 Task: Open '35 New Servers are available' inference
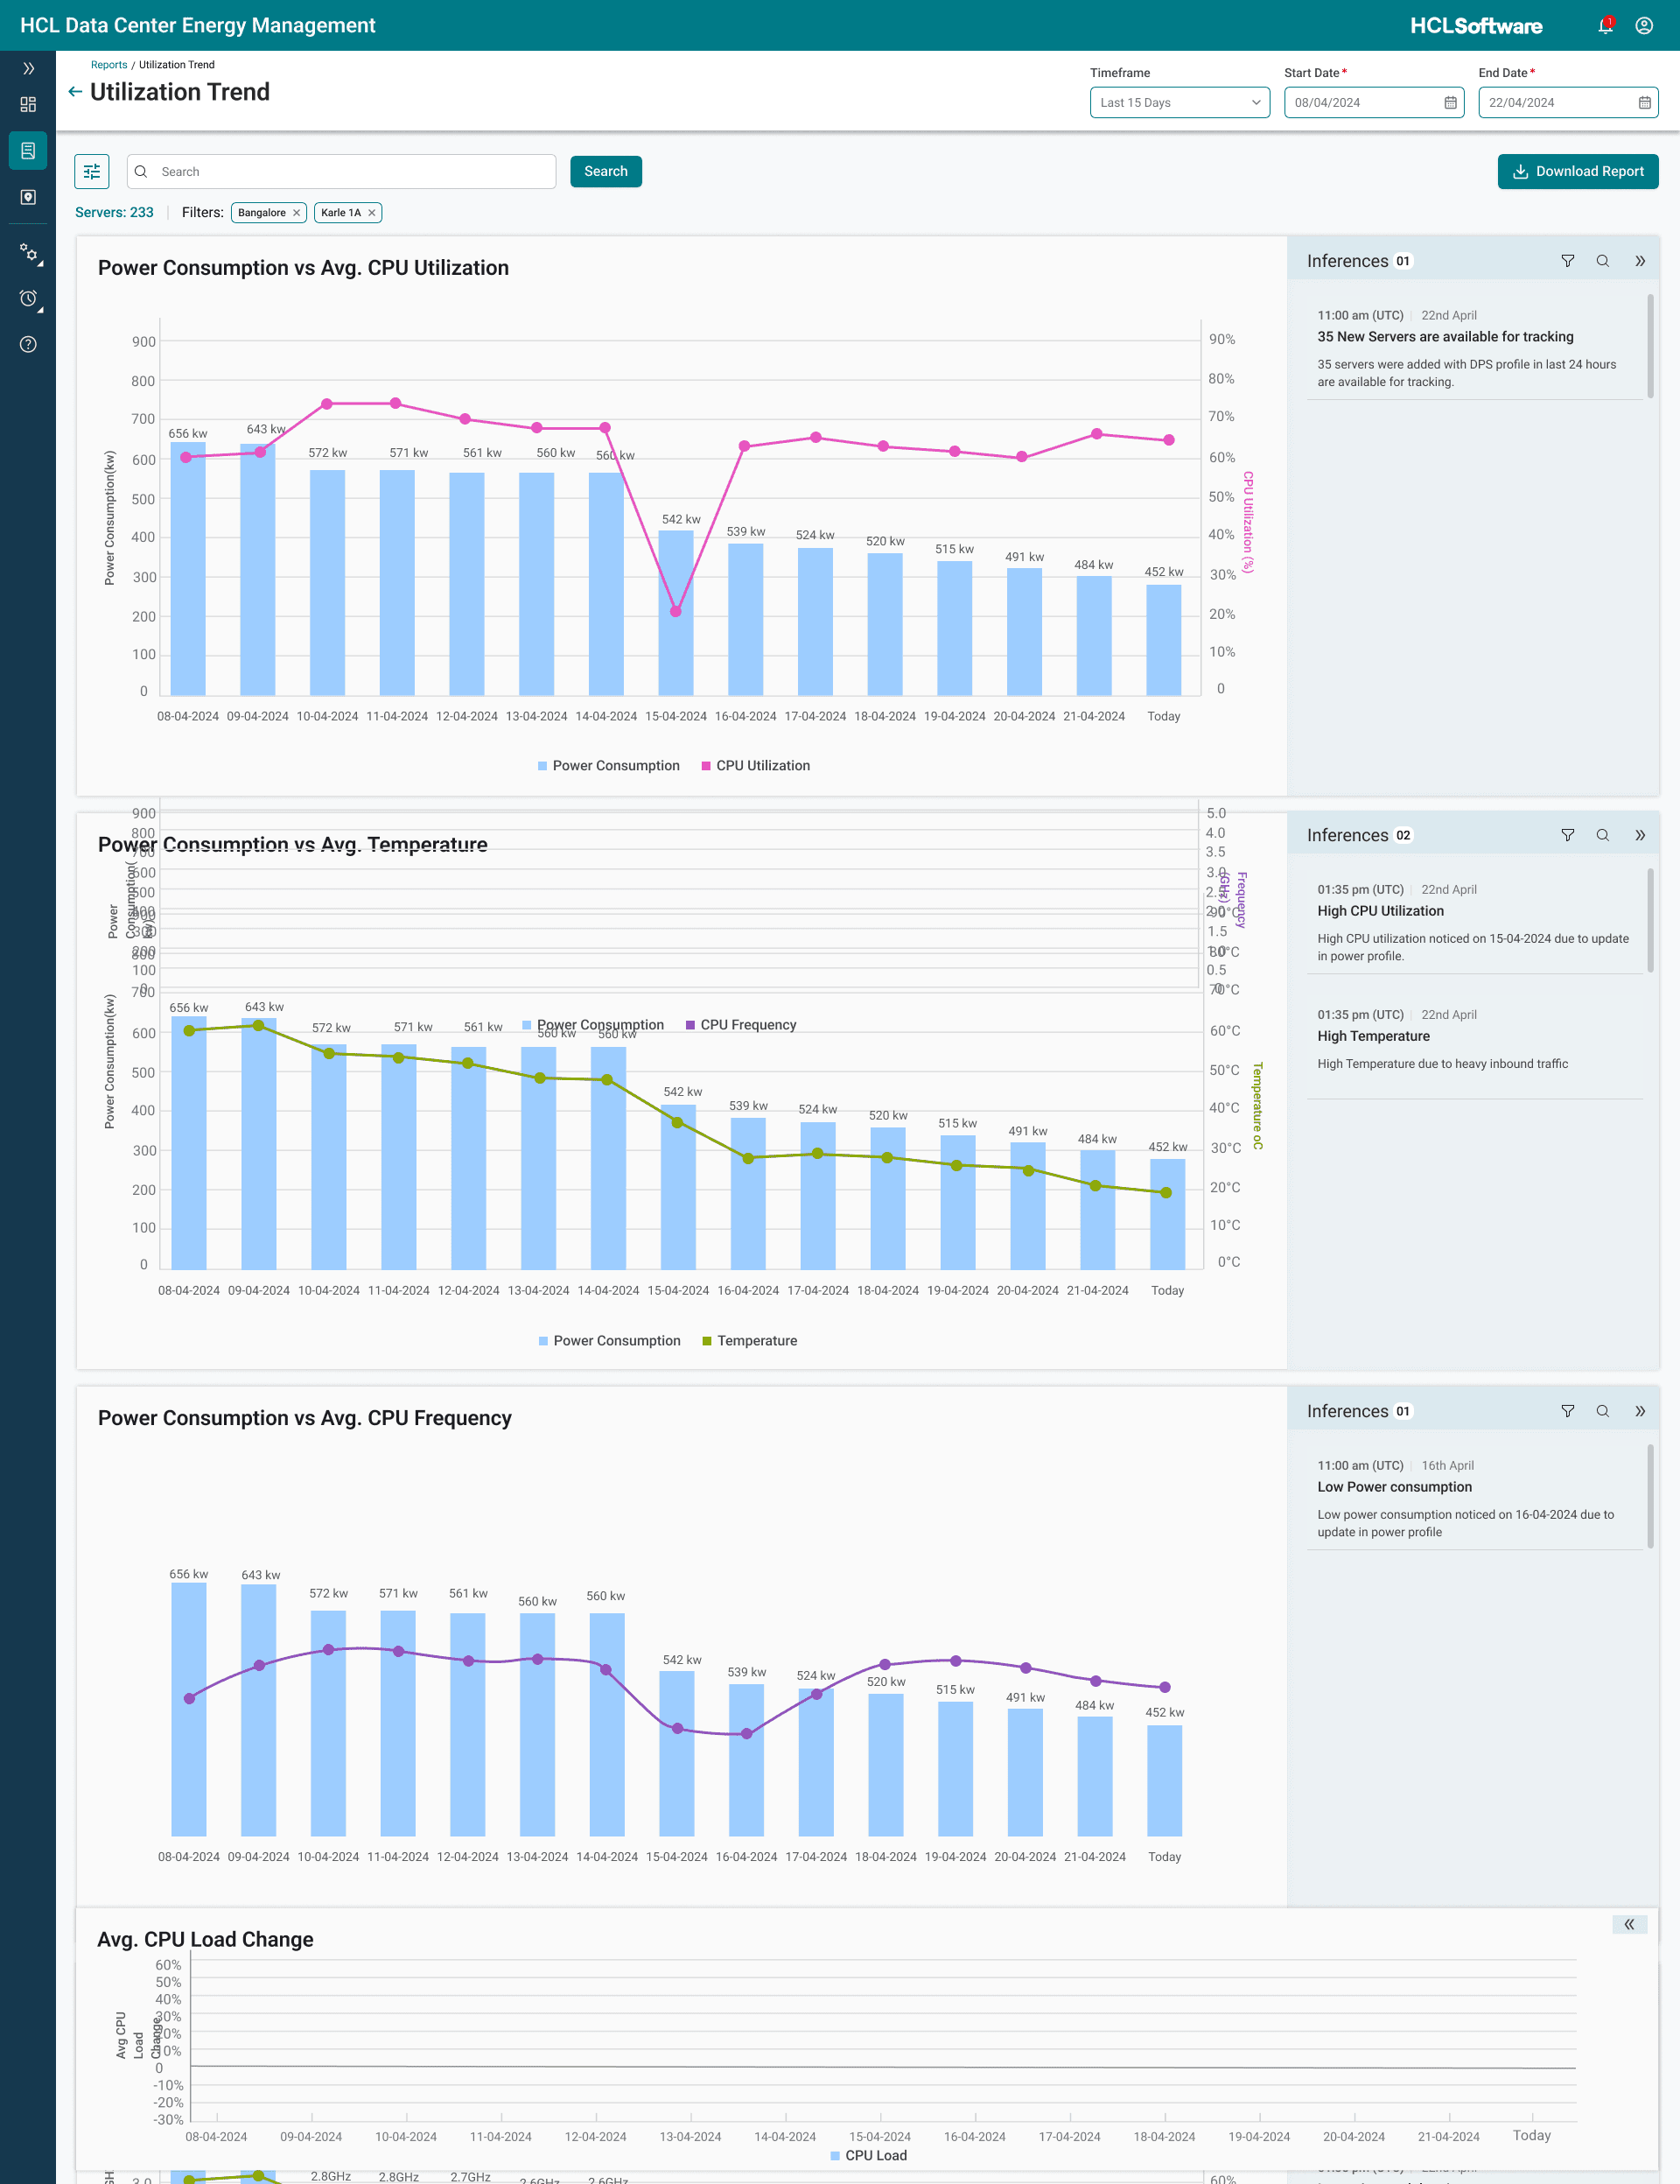(1475, 348)
